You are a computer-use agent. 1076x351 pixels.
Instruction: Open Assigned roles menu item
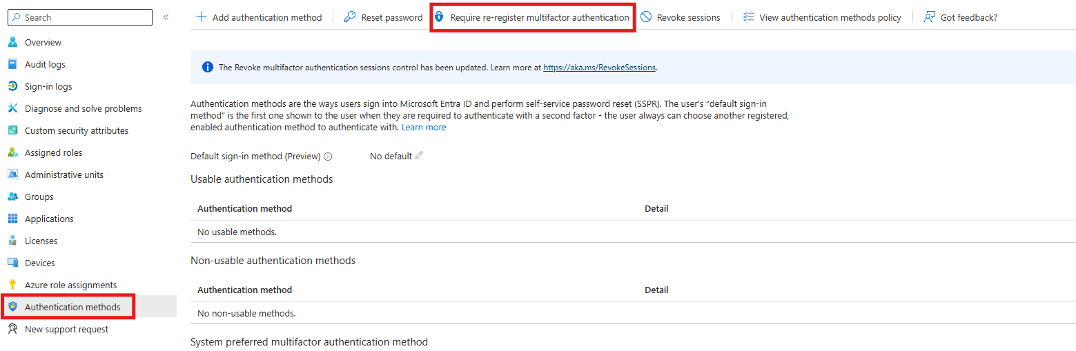pos(53,152)
